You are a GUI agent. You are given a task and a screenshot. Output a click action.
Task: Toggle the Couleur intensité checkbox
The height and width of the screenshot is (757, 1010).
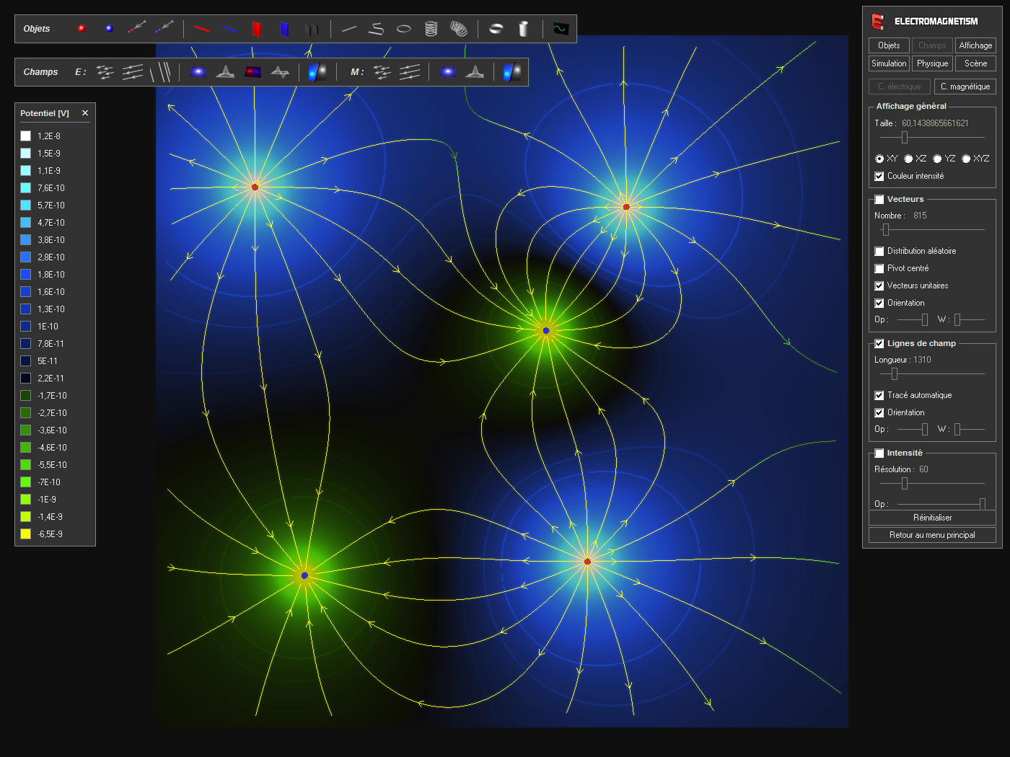click(879, 176)
